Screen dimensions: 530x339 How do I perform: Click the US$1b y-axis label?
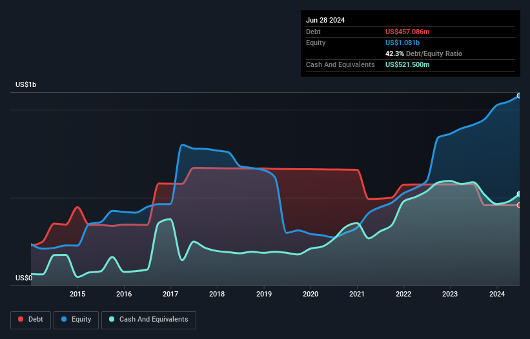pos(26,84)
